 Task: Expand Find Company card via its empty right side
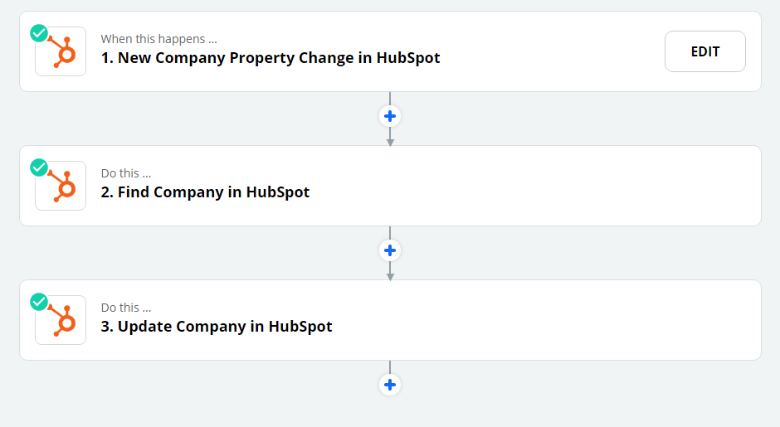[x=581, y=186]
